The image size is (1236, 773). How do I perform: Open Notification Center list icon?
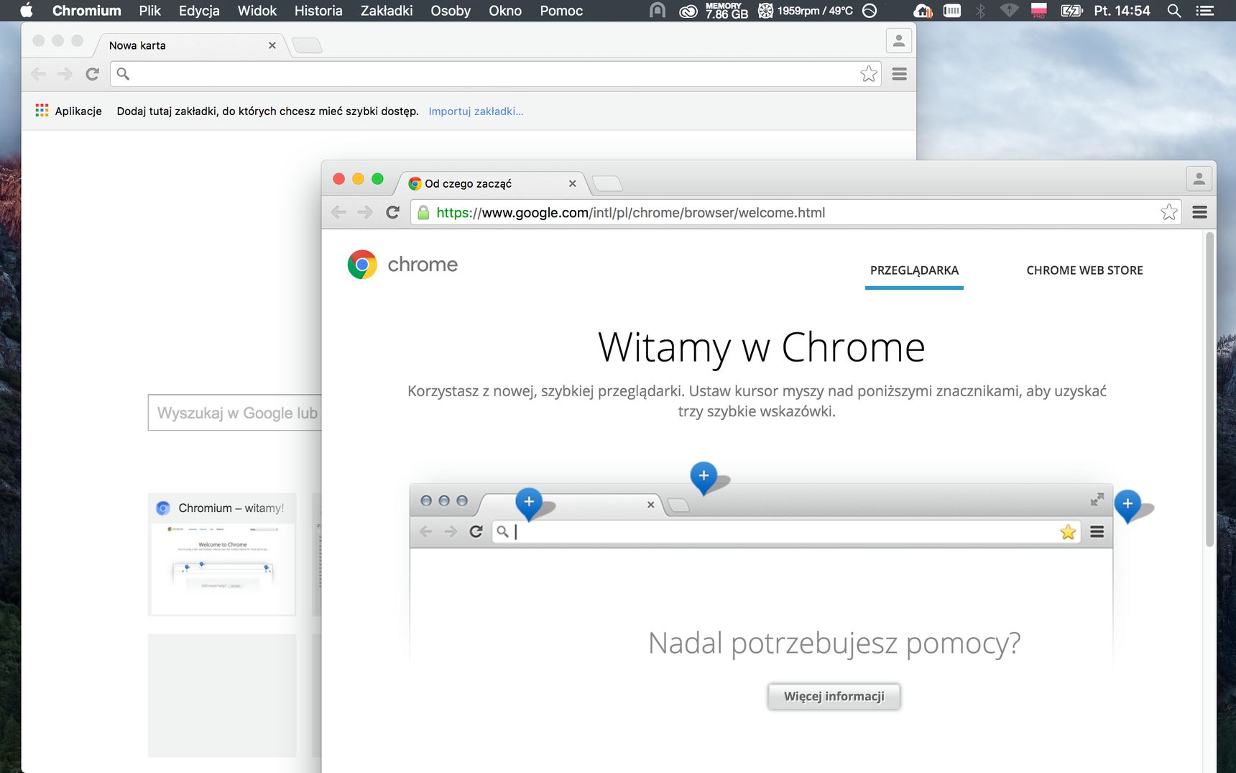point(1205,11)
